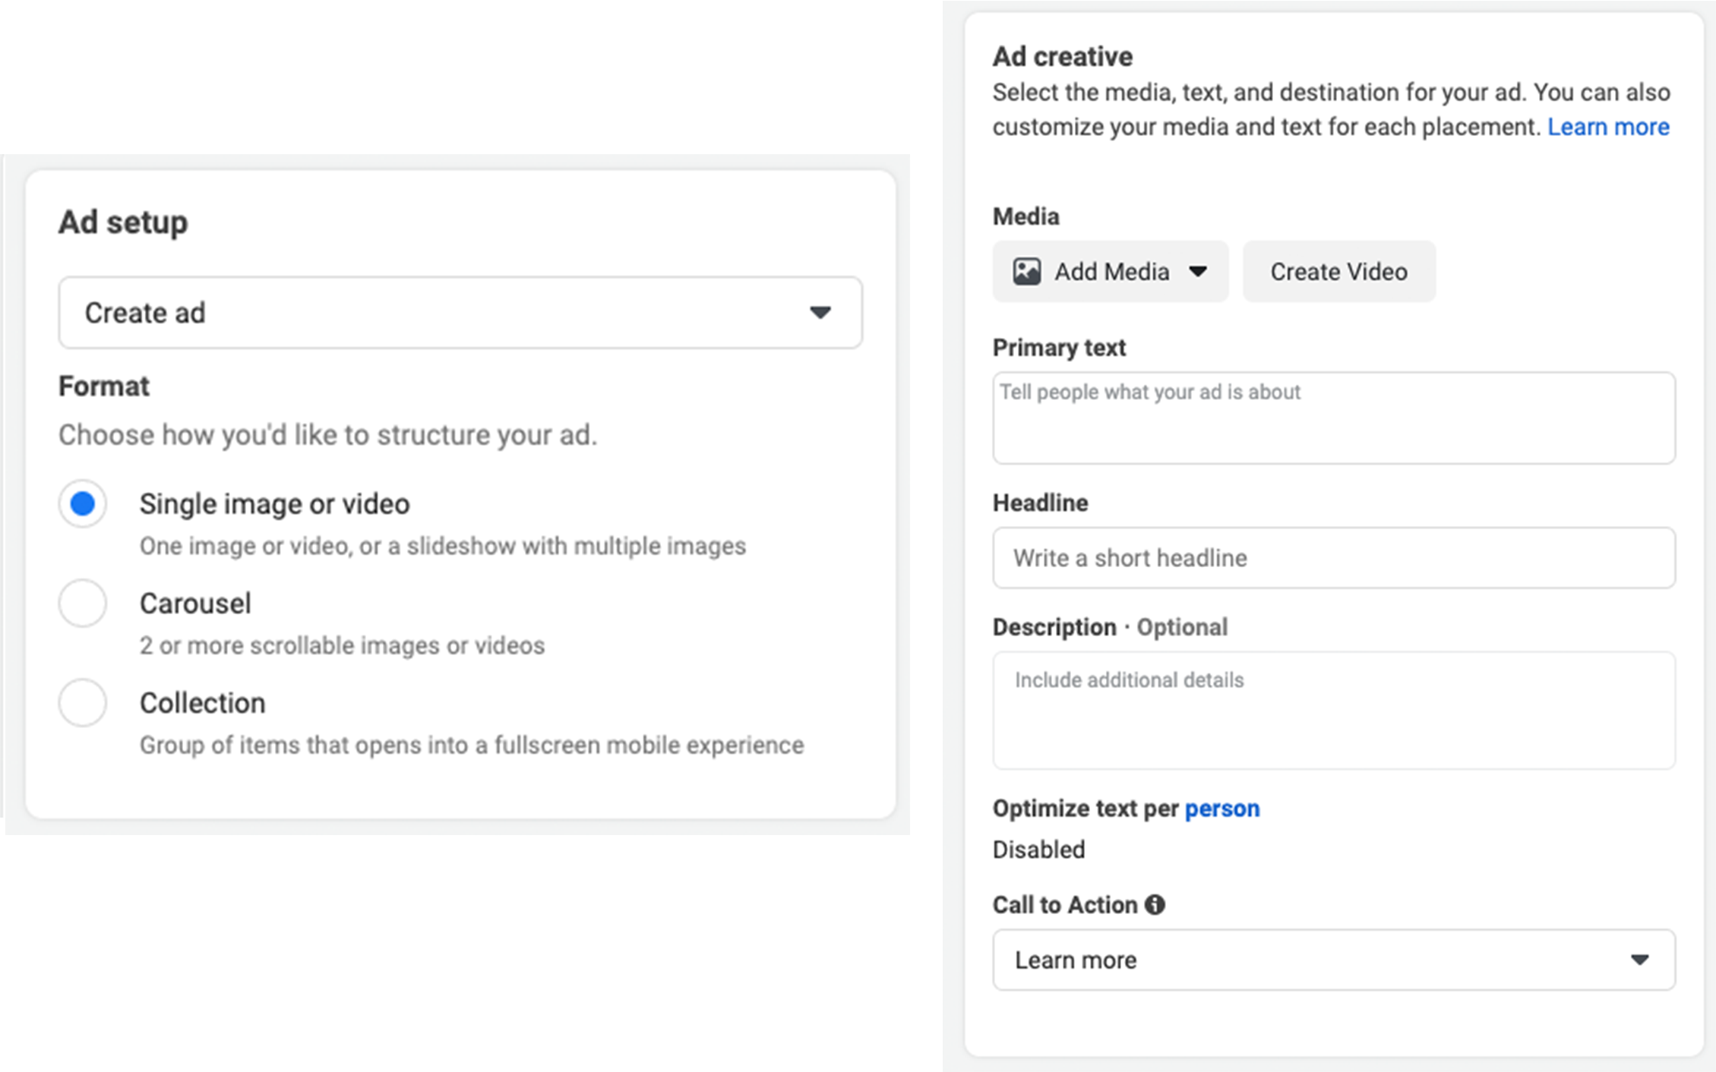Click the Add Media dropdown arrow
Screen dimensions: 1716x1072
(1198, 271)
